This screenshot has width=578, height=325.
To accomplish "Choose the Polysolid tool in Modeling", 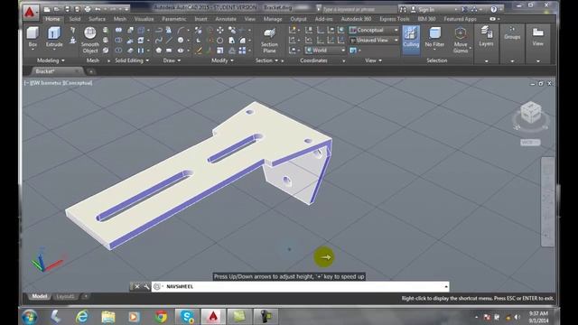I will click(72, 30).
